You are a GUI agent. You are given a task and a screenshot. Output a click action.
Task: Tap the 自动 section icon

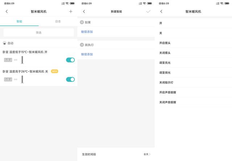point(5,43)
